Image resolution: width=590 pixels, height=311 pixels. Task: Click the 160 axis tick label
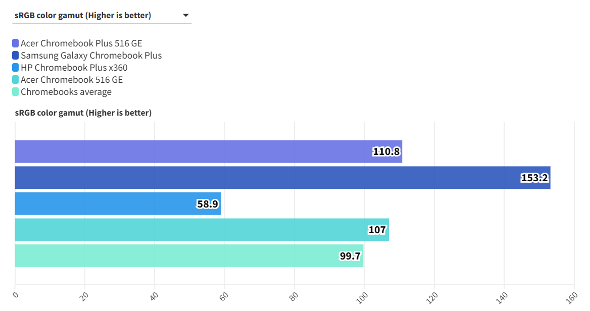click(571, 297)
